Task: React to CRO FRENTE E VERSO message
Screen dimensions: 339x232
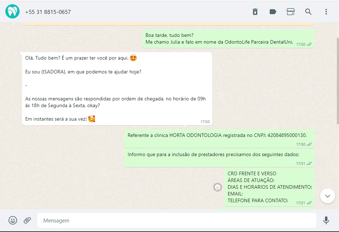Action: tap(217, 187)
